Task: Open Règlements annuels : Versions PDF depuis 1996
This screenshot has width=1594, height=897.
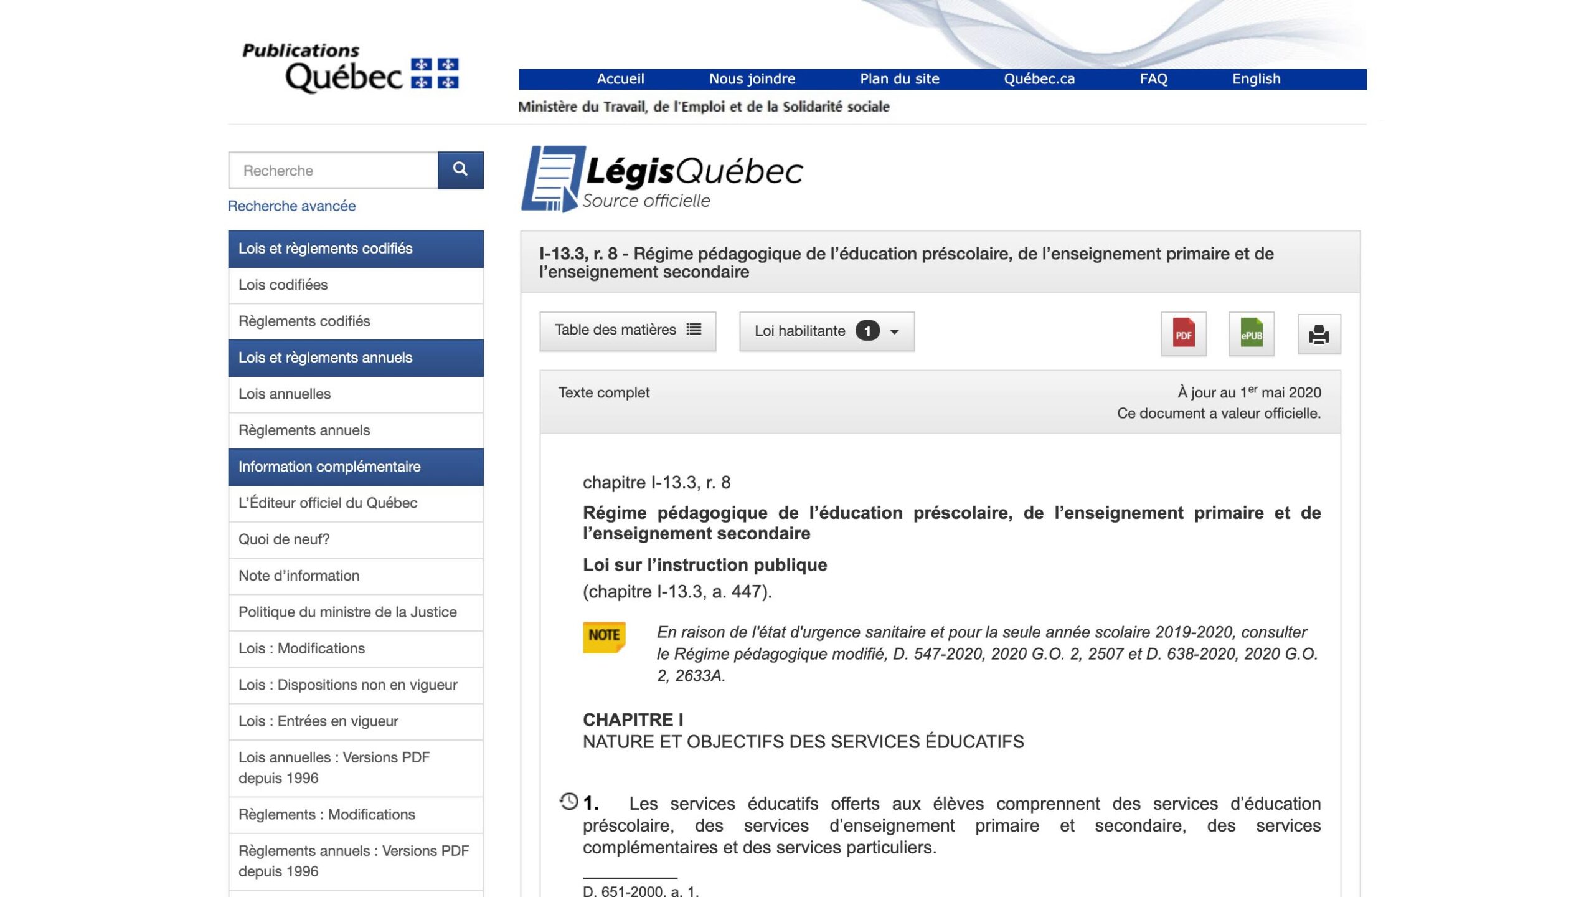Action: (x=356, y=861)
